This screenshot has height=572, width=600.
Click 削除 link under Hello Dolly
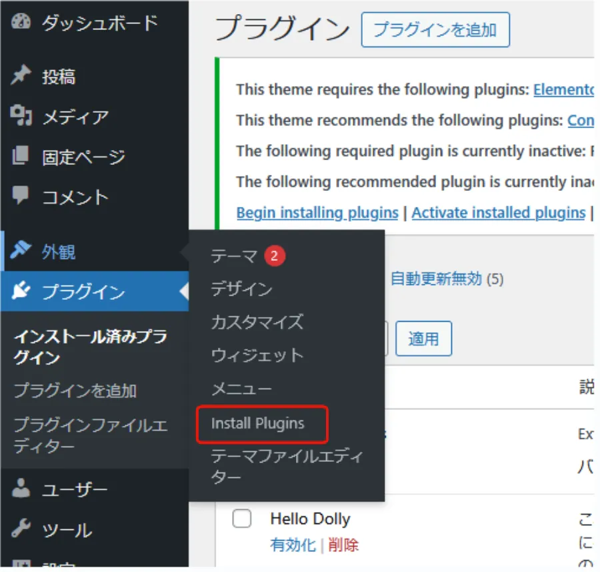point(343,545)
